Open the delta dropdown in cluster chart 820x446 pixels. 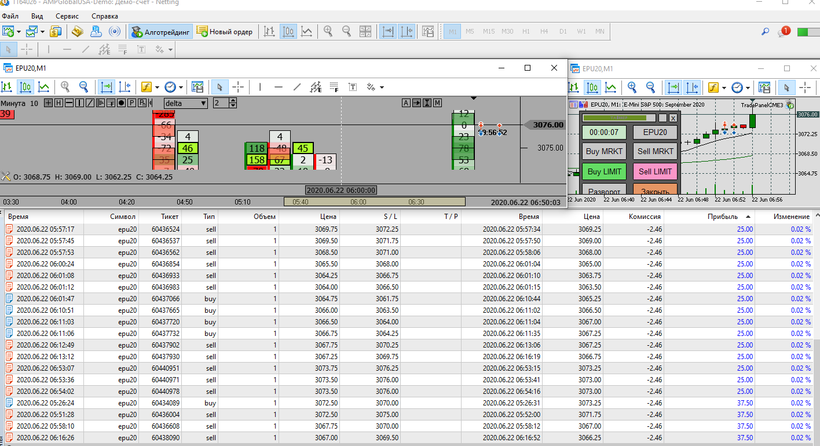[186, 103]
